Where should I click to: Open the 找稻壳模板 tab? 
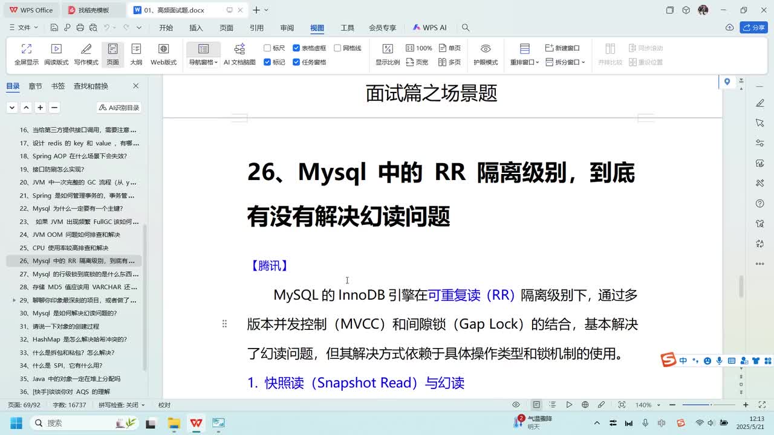click(94, 10)
